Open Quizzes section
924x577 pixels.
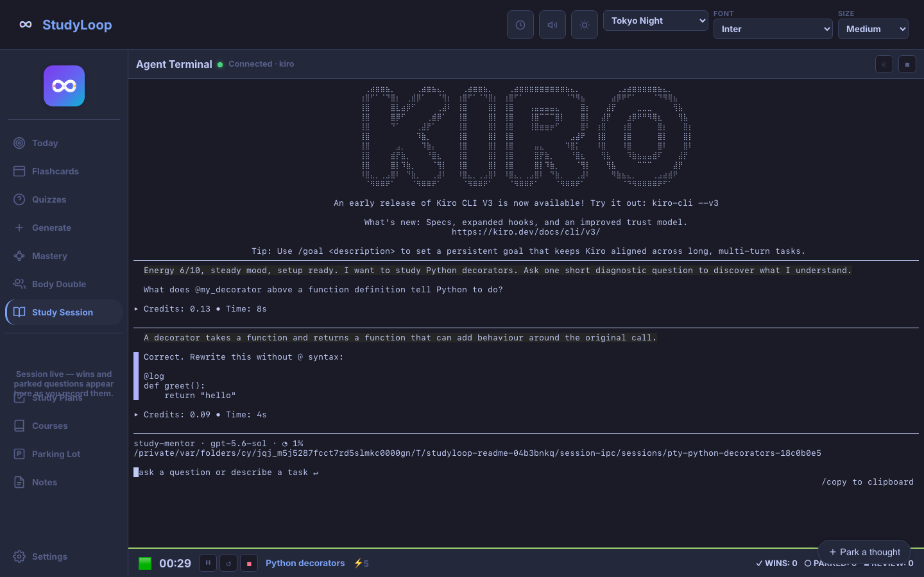pyautogui.click(x=64, y=199)
